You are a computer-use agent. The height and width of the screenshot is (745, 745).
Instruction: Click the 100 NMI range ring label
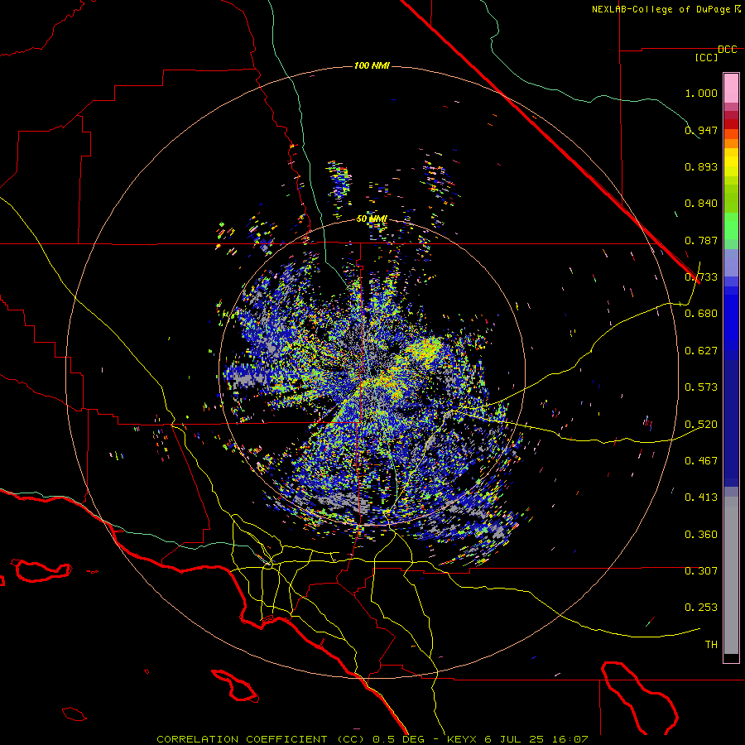coord(372,65)
